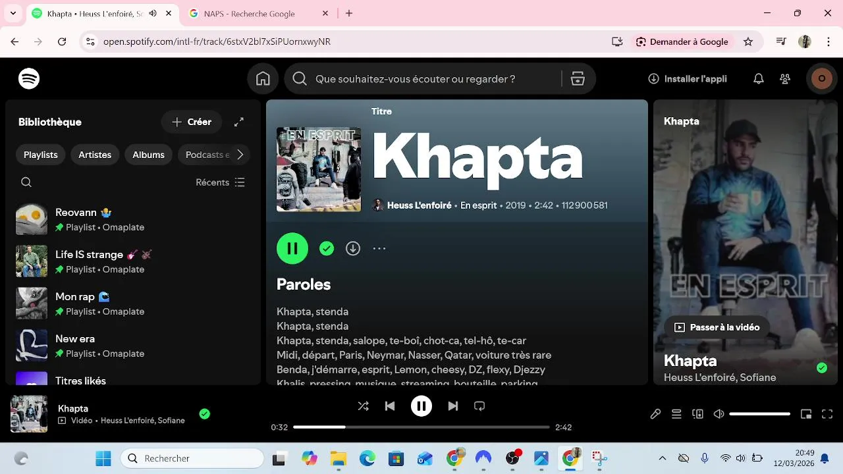
Task: Click the Spotify logo
Action: tap(29, 79)
